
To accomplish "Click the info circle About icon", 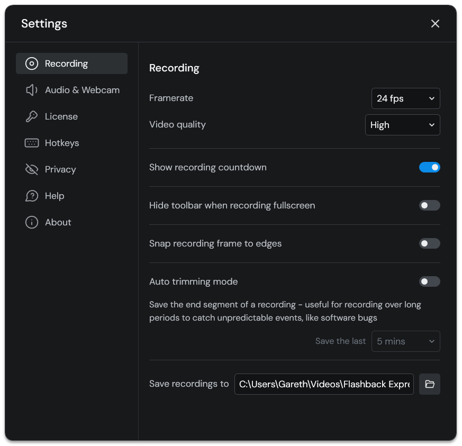I will (x=32, y=222).
